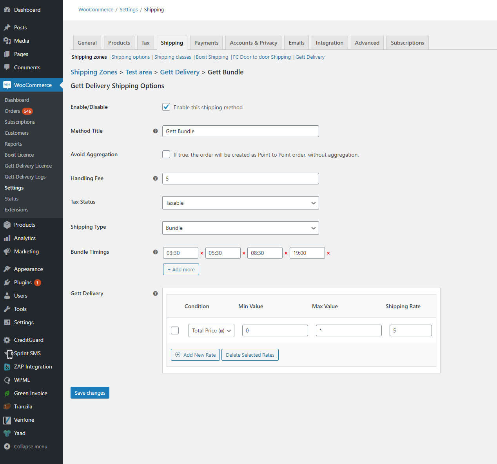Tick the Avoid Aggregation checkbox
This screenshot has height=464, width=497.
coord(166,154)
